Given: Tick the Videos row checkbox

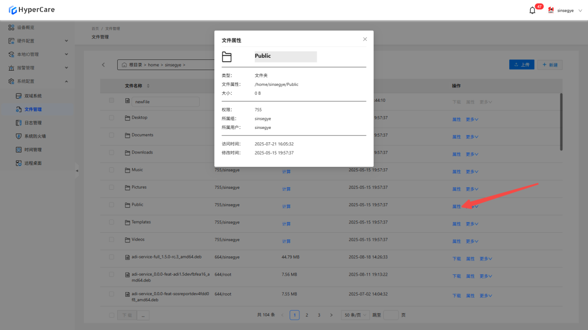Looking at the screenshot, I should pyautogui.click(x=112, y=239).
